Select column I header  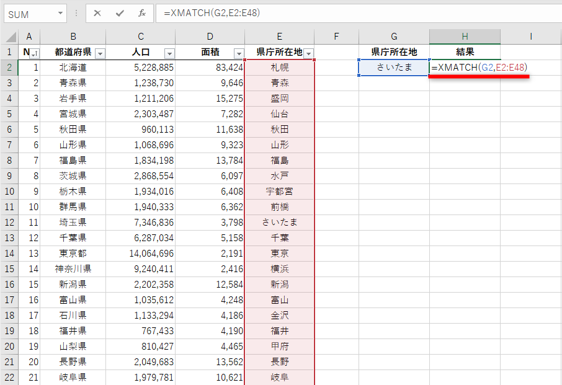tap(531, 37)
